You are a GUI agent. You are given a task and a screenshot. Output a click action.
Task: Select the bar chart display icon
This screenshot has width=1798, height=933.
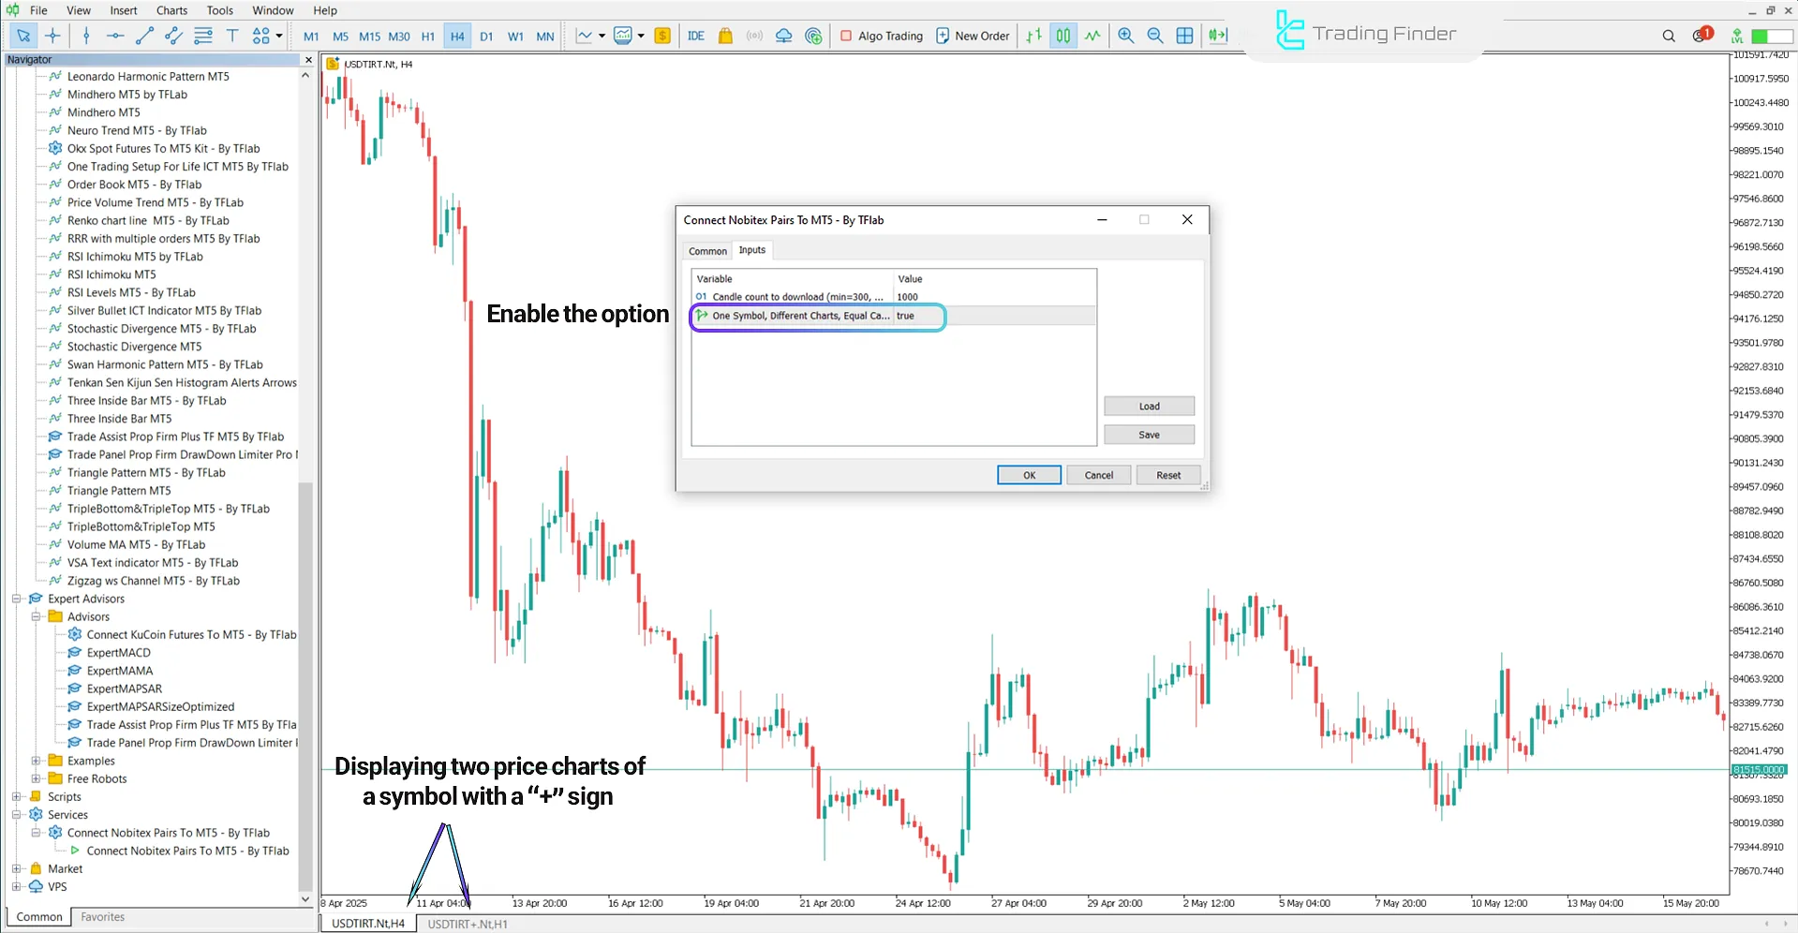tap(1033, 36)
